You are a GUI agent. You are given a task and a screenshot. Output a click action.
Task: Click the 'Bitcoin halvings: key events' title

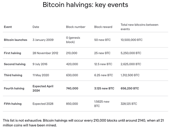point(85,5)
